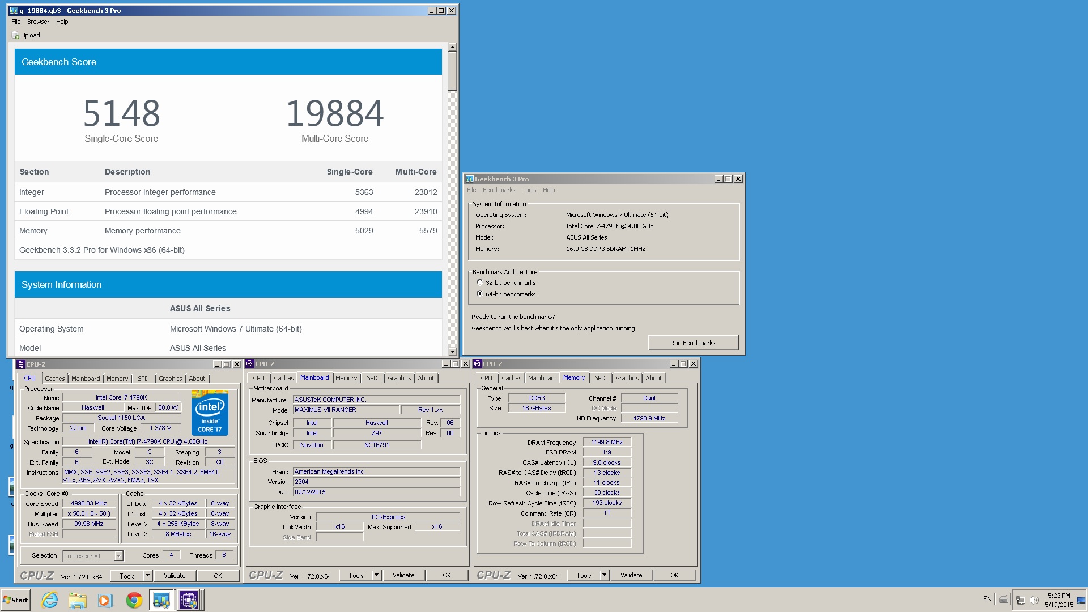Click OK in first CPU-Z window
1088x612 pixels.
pyautogui.click(x=218, y=576)
